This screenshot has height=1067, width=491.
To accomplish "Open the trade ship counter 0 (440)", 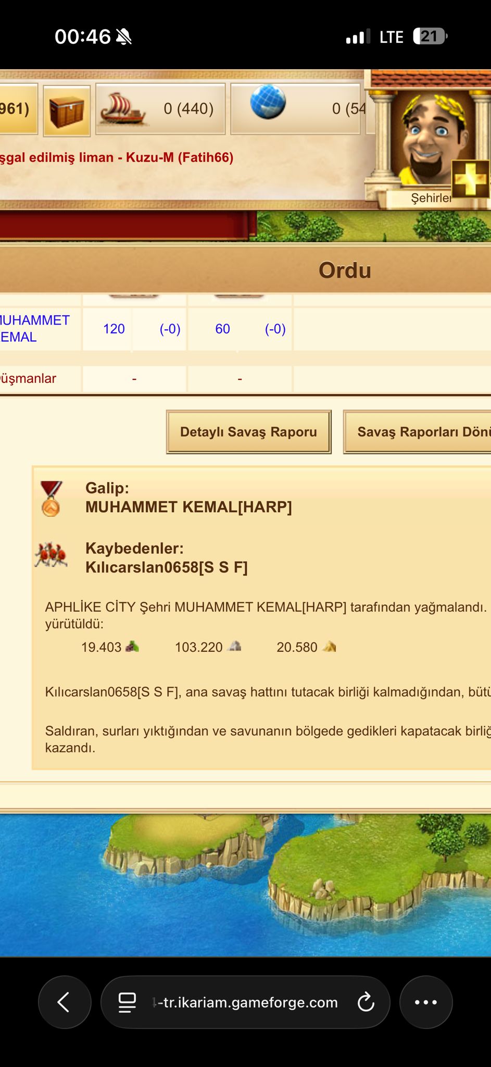I will (160, 109).
